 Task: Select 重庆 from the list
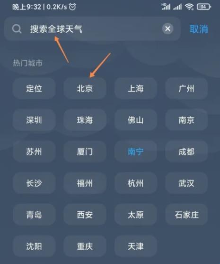click(x=85, y=246)
